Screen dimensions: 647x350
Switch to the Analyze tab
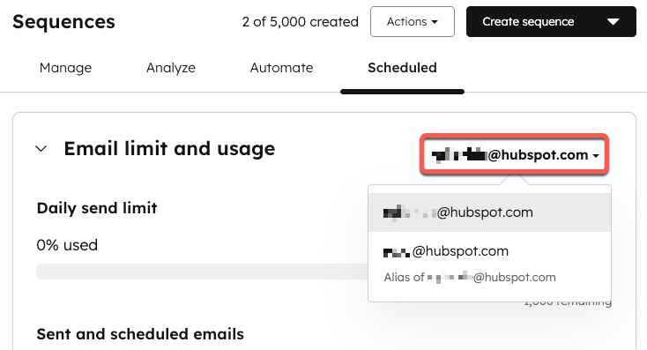171,68
